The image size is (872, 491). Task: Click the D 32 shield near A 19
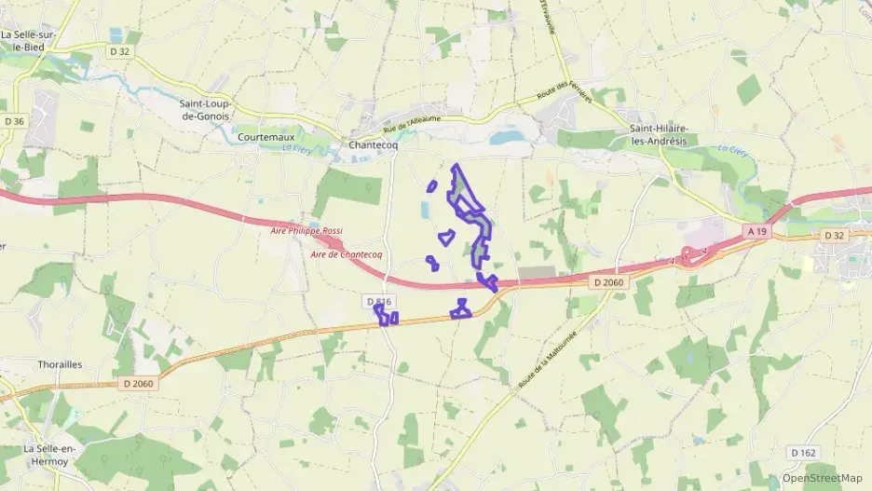click(834, 235)
